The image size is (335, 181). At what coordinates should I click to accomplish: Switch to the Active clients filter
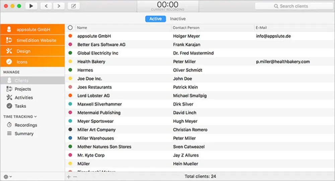pyautogui.click(x=155, y=19)
